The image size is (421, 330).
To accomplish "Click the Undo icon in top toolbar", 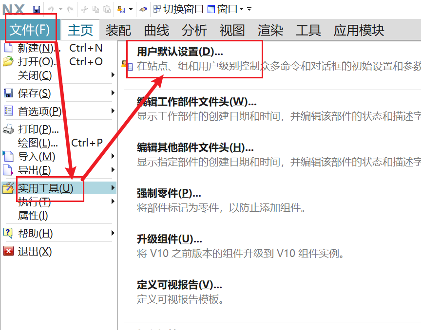I will (51, 9).
